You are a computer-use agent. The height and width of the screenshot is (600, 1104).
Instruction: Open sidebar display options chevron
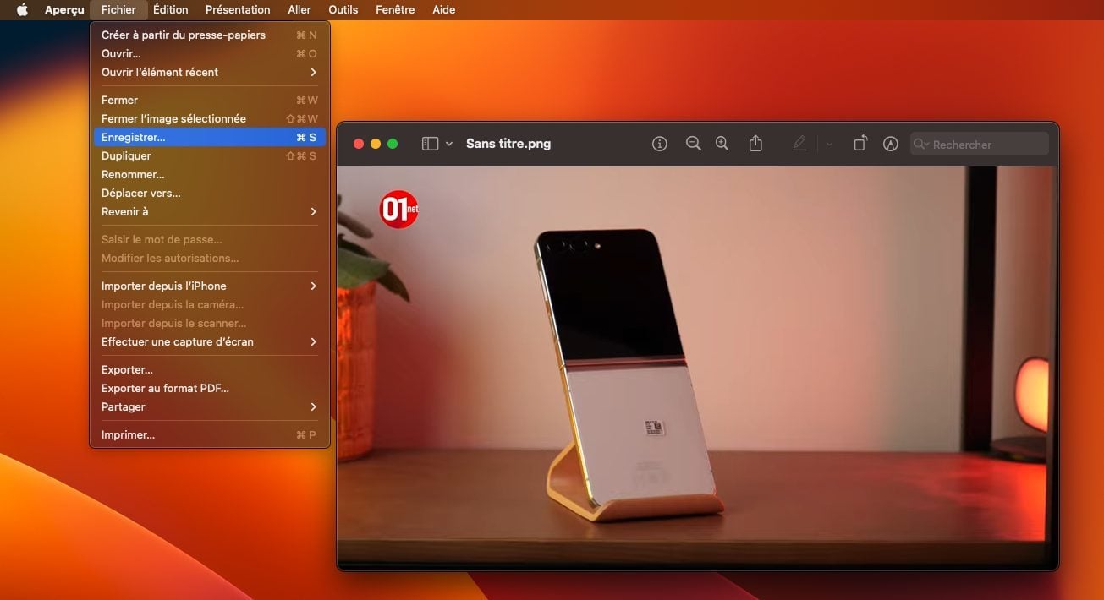(x=449, y=144)
